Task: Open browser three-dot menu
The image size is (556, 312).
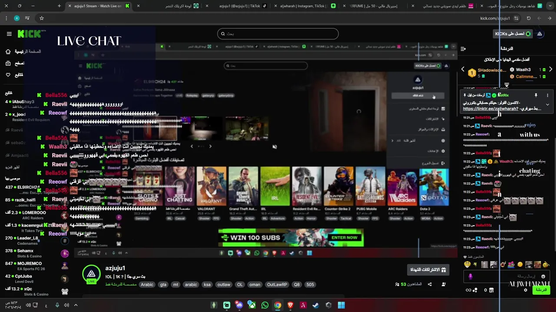Action: coord(6,18)
